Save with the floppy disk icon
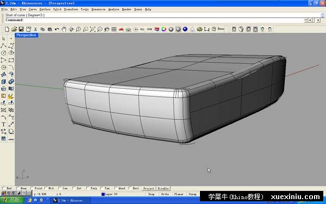The image size is (326, 204). (21, 29)
